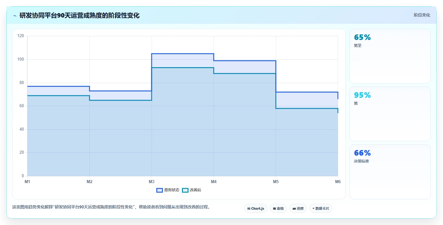The height and width of the screenshot is (225, 443).
Task: Click the lightning icon beside the title
Action: tap(15, 16)
